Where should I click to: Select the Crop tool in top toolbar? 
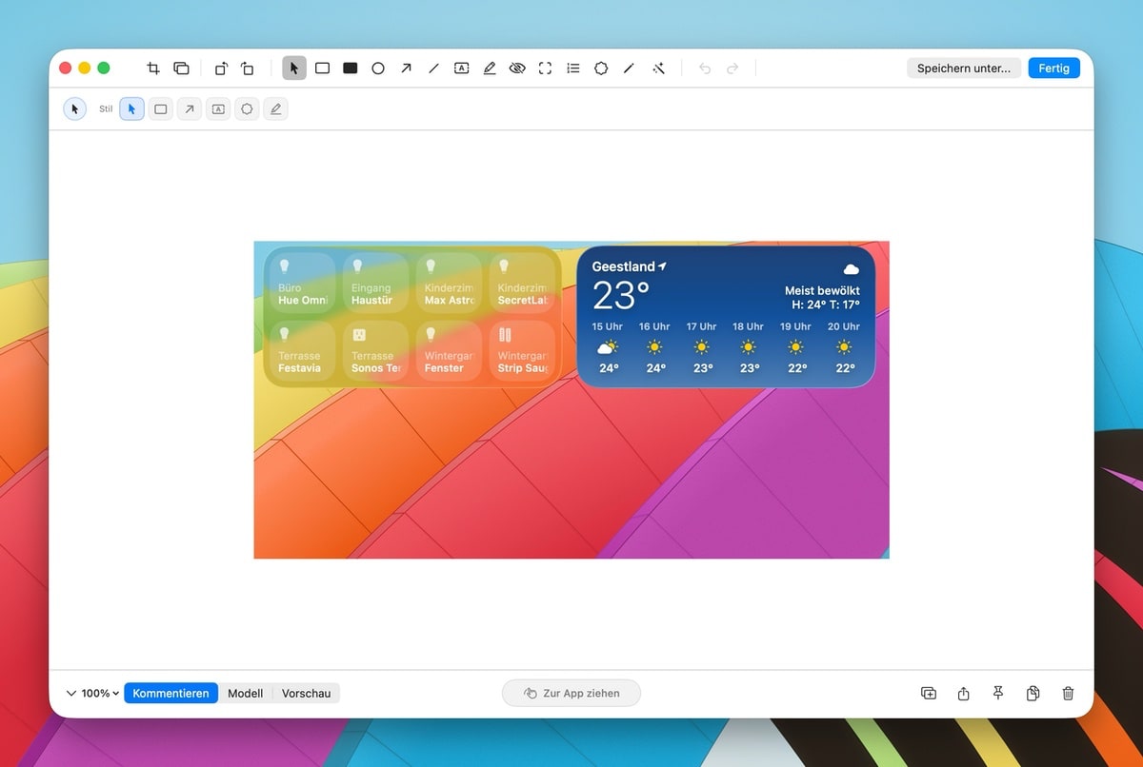[153, 69]
